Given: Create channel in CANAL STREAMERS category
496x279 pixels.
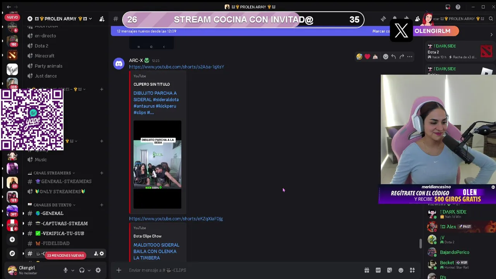Looking at the screenshot, I should [102, 173].
